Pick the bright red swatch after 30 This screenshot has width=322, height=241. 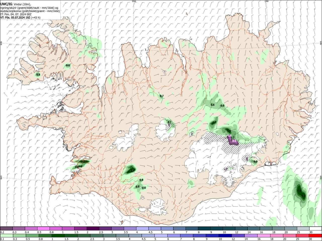click(x=315, y=235)
